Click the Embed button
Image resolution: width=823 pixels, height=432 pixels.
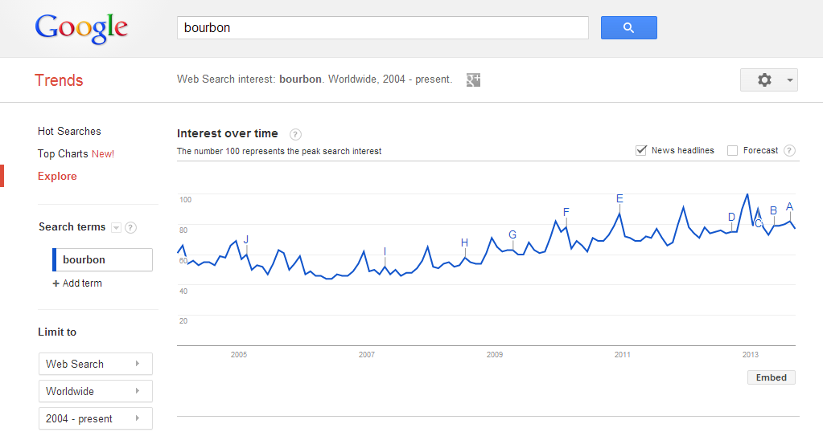click(771, 377)
